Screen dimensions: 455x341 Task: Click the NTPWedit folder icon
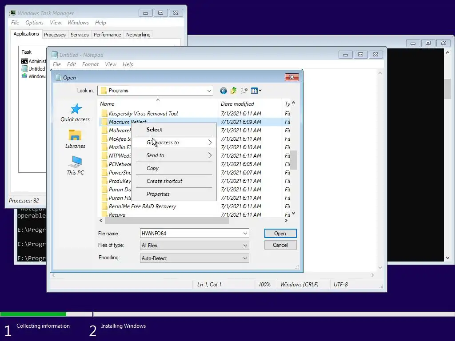(x=104, y=156)
